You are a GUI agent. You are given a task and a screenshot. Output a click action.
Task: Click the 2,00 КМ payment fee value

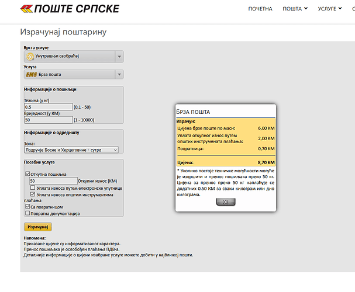[266, 138]
